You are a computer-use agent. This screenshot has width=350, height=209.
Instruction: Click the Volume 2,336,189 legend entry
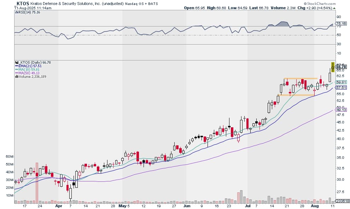[33, 77]
